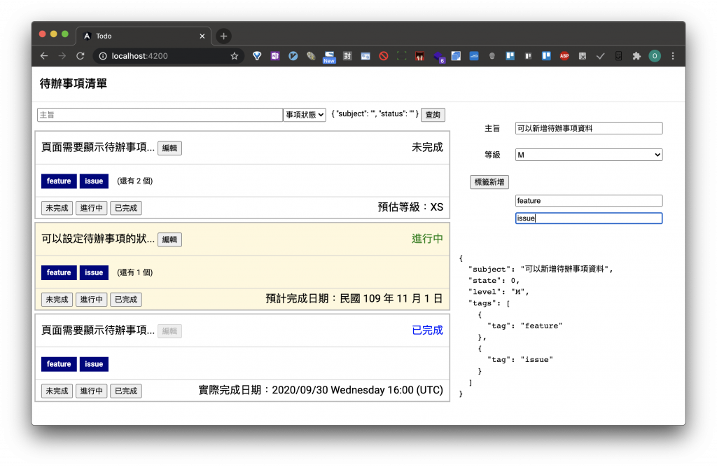The width and height of the screenshot is (717, 467).
Task: Click 已完成 button in 實際完成日期 row
Action: (x=126, y=391)
